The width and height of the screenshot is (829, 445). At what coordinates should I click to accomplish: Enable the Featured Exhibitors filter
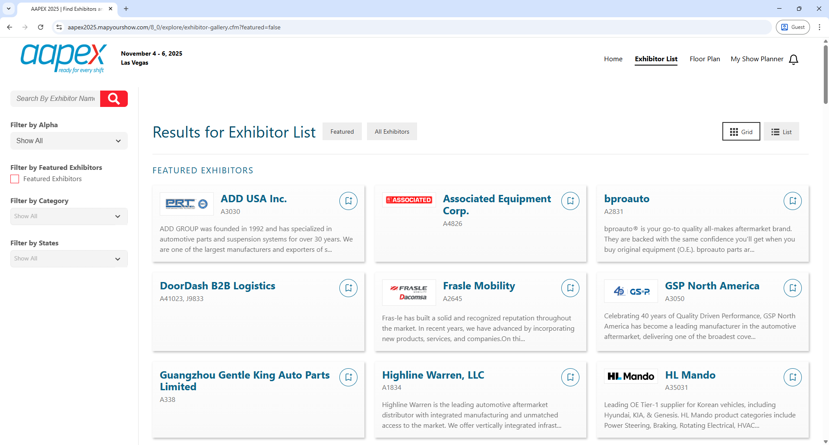(14, 179)
